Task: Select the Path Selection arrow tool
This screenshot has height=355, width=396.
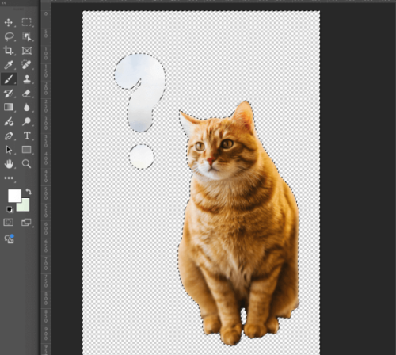Action: coord(9,150)
